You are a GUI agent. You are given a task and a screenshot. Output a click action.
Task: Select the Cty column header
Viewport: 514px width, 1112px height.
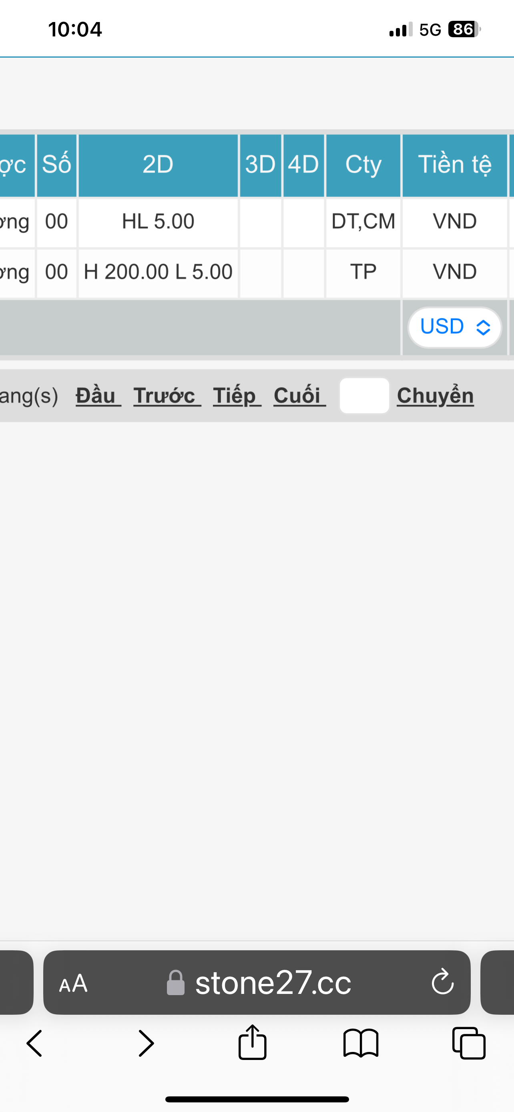(363, 165)
